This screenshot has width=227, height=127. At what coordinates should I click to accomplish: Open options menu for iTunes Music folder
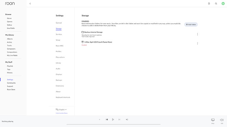coord(197,43)
